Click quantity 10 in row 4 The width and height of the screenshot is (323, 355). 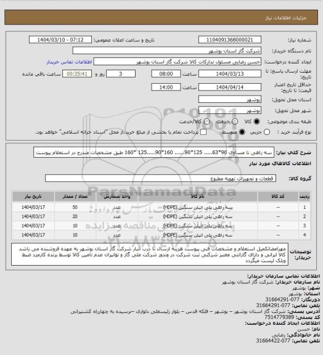[75, 235]
